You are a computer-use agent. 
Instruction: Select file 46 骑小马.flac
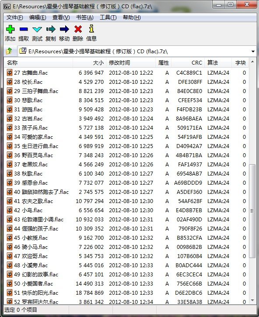click(31, 247)
